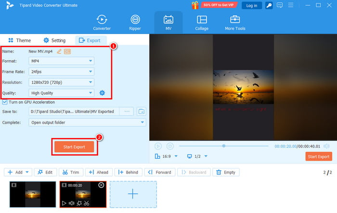Viewport: 337px width, 213px height.
Task: Open the Collage module
Action: click(202, 22)
